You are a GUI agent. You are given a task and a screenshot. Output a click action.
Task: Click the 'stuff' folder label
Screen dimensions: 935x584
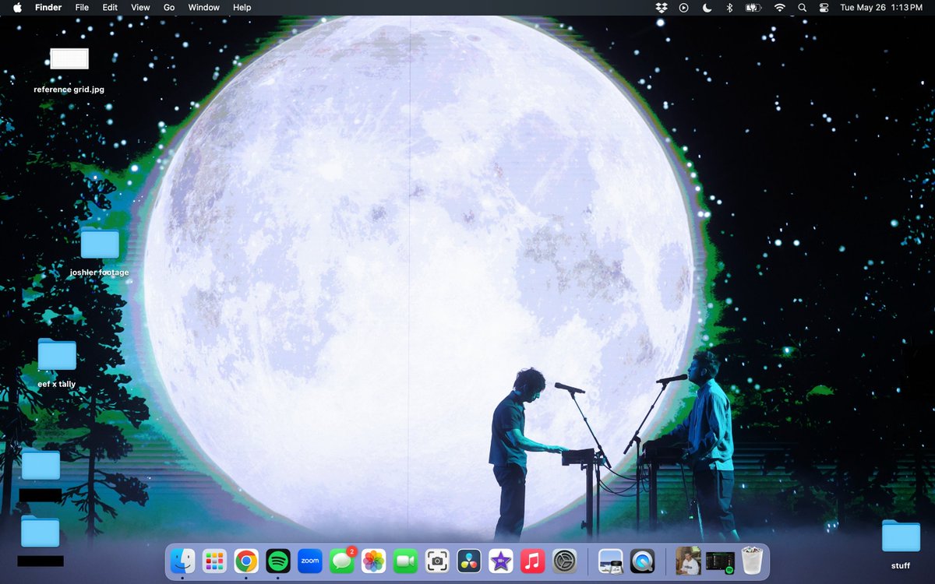[x=901, y=566]
